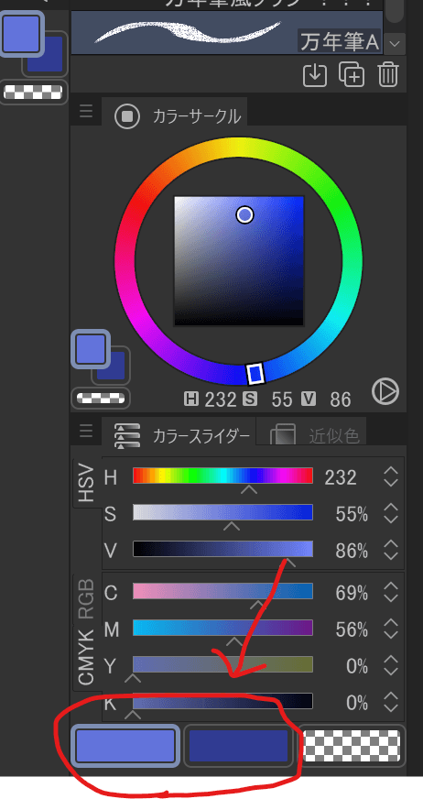Click the H value 232 under color circle
The height and width of the screenshot is (799, 423).
click(x=221, y=400)
